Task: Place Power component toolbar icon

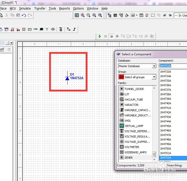Action: [30, 29]
